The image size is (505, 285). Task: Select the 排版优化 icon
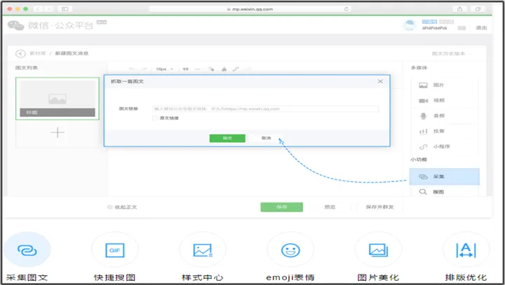463,250
